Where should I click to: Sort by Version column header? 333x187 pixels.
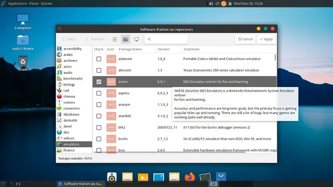coord(169,49)
